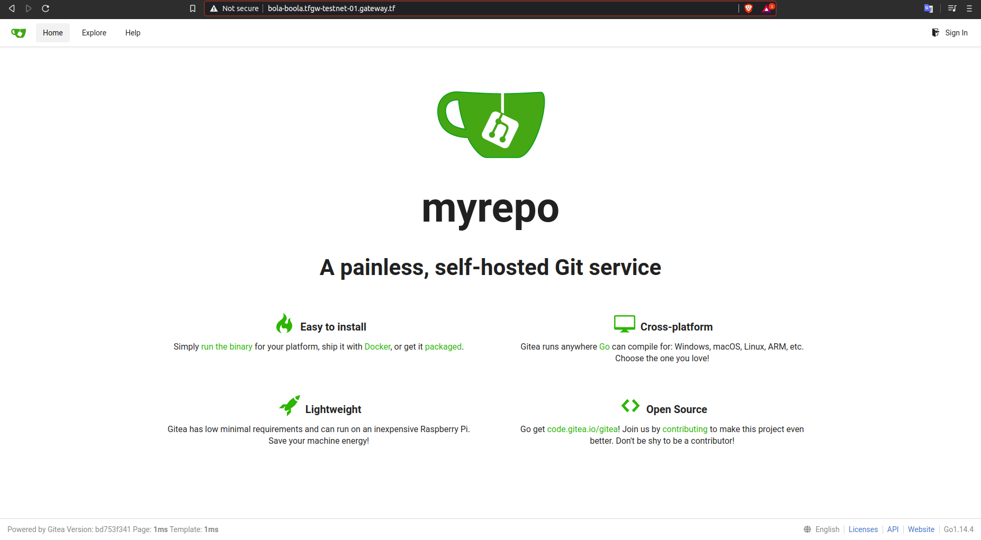Image resolution: width=981 pixels, height=540 pixels.
Task: Click the Gitea tea cup illustration
Action: 490,125
